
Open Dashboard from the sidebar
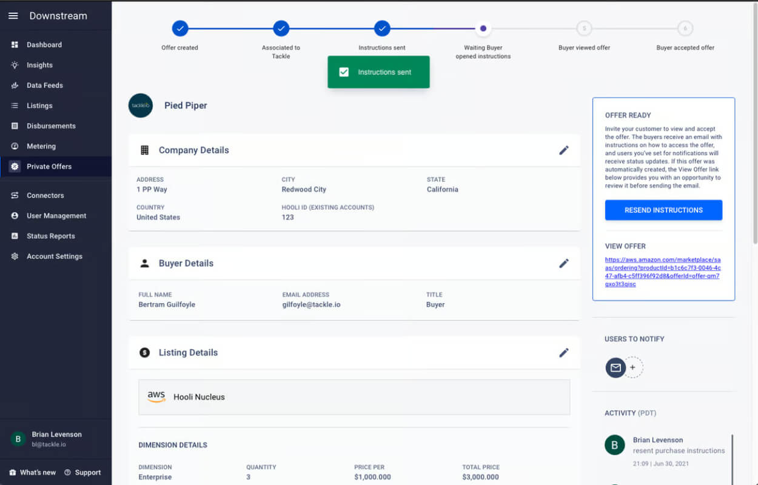[56, 45]
